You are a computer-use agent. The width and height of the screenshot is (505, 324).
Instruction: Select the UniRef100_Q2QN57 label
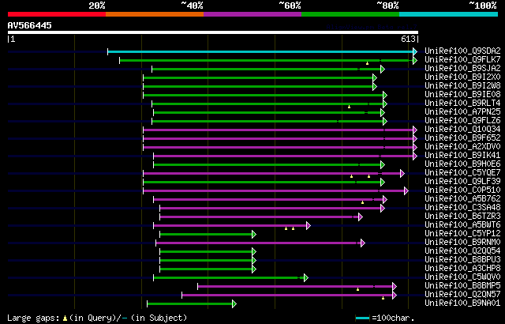463,295
